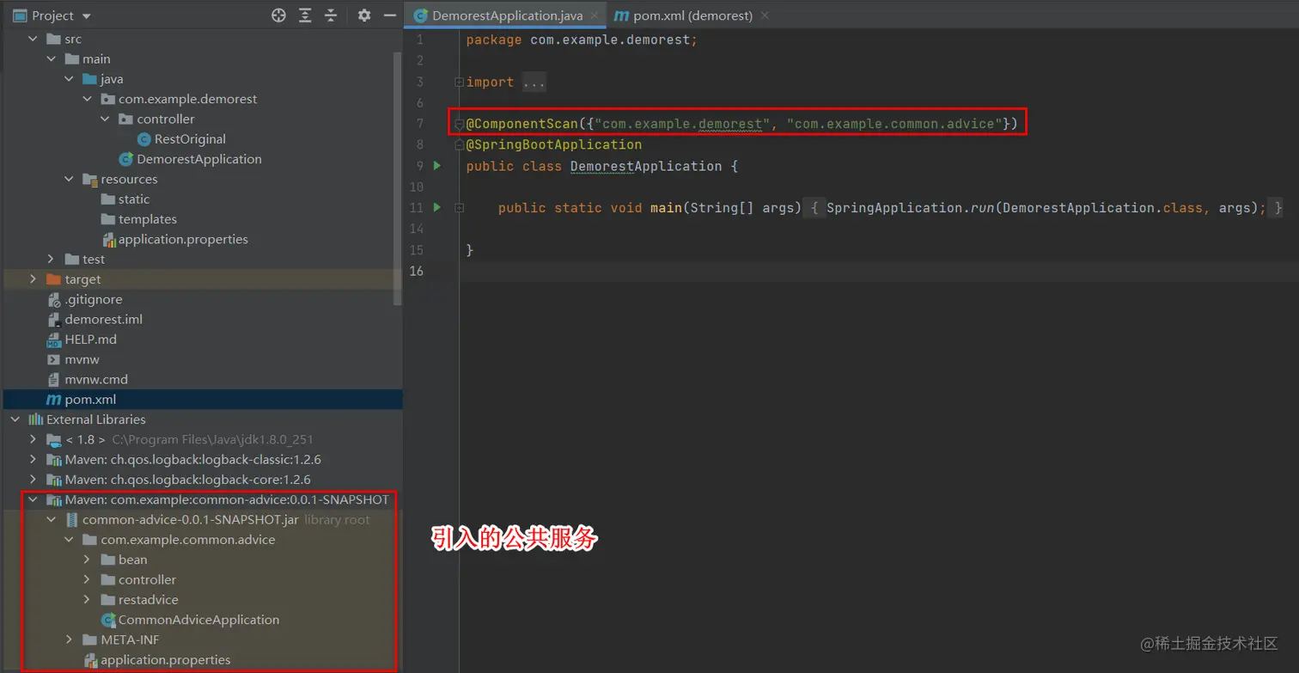The height and width of the screenshot is (673, 1299).
Task: Click the run gutter icon beside main method
Action: pos(437,207)
